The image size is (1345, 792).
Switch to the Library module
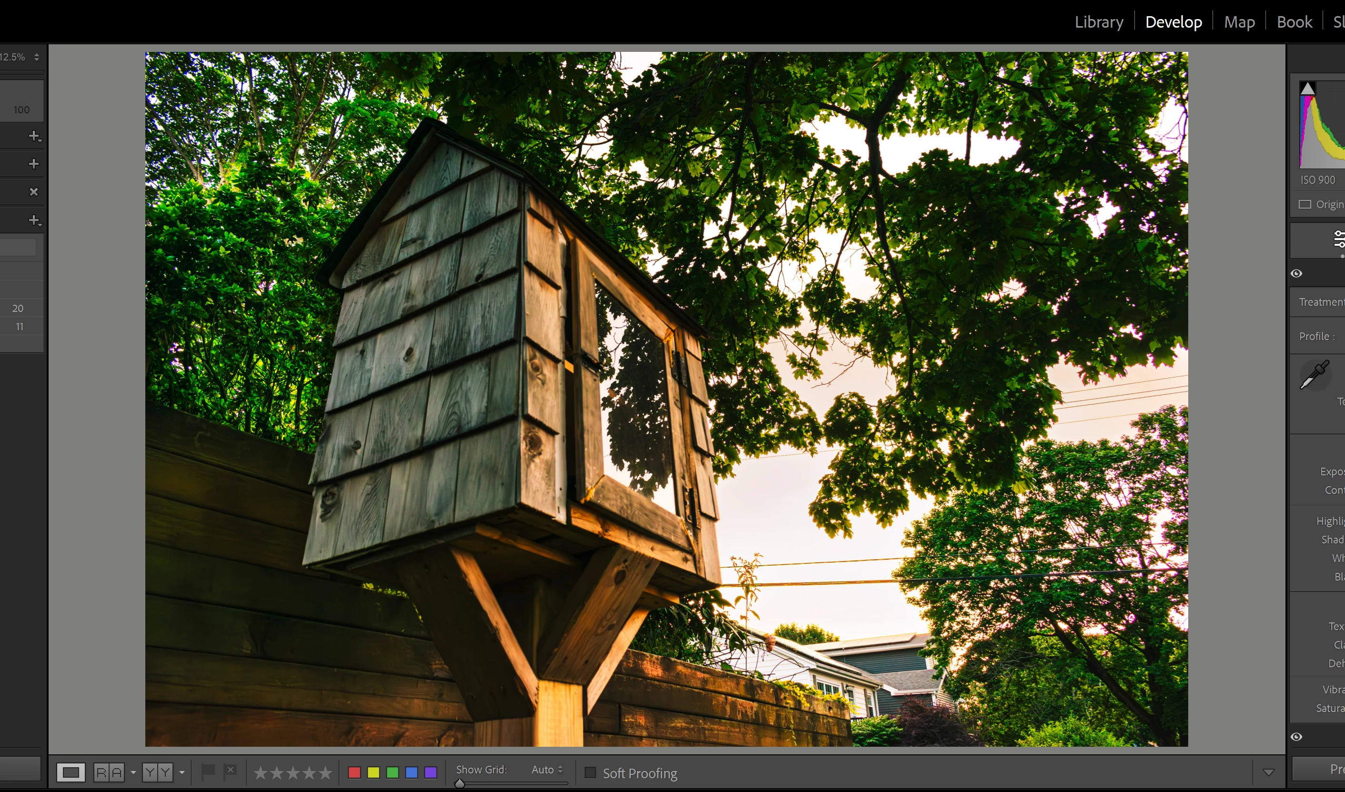point(1099,22)
